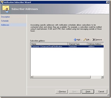Click the wizard title bar icon

[2, 2]
